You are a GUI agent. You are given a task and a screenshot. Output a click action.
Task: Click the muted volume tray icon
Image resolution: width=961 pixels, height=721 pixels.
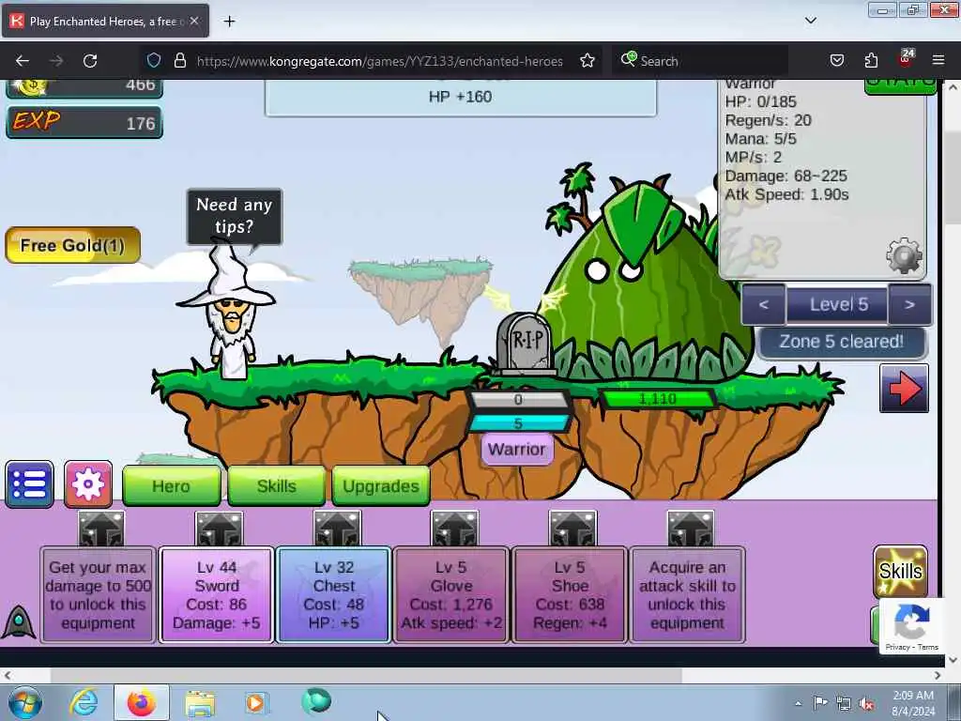[866, 703]
